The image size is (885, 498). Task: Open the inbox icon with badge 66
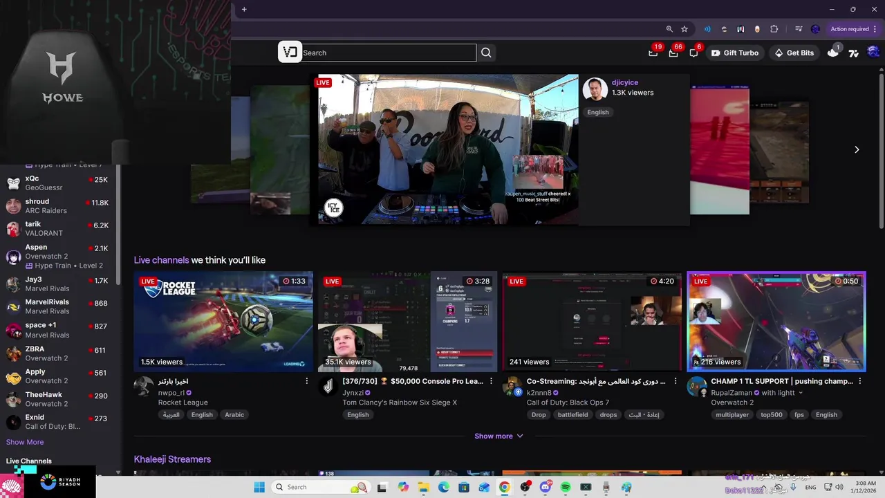[x=673, y=53]
